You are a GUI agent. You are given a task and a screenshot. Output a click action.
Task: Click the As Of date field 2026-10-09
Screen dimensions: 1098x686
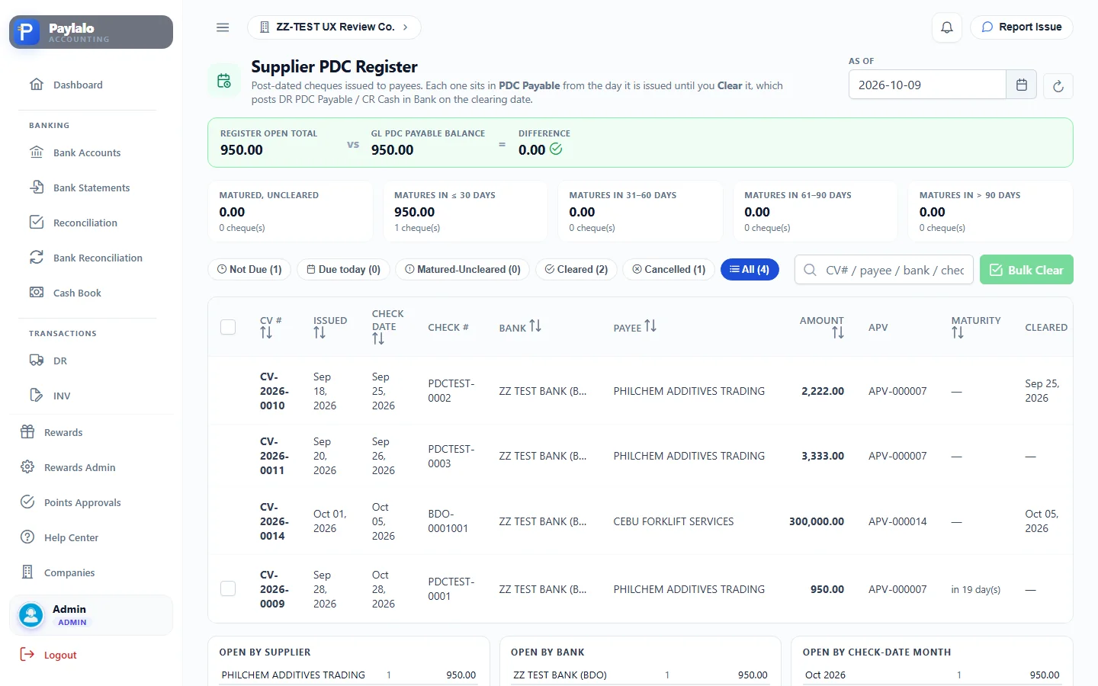click(927, 85)
